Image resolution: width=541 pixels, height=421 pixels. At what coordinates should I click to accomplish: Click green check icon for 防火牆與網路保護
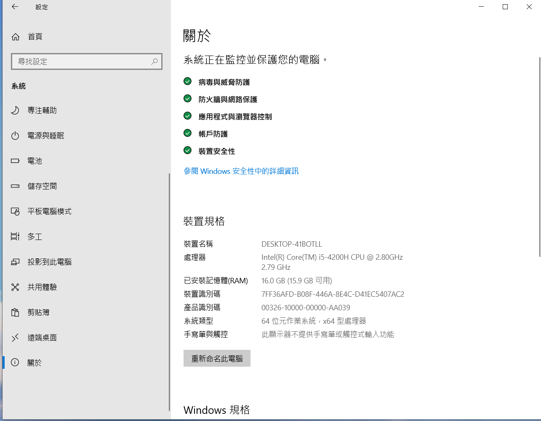pos(188,99)
